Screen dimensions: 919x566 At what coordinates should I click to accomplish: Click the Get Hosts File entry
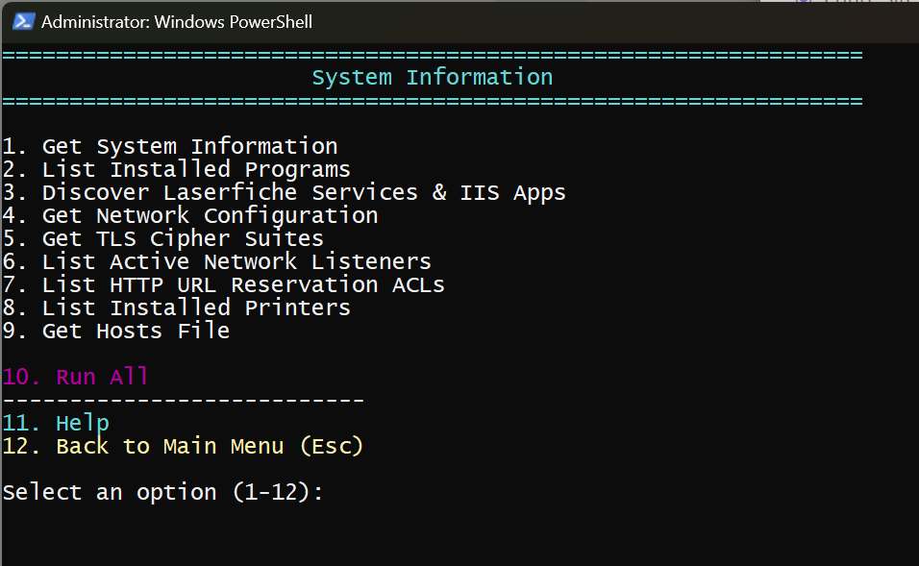(115, 331)
